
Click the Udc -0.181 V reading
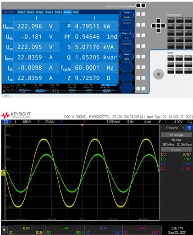point(31,37)
